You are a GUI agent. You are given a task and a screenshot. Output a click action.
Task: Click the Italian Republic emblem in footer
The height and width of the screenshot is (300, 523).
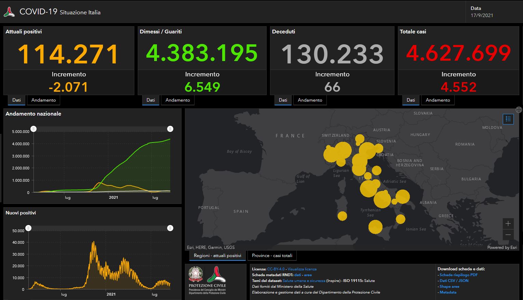click(x=196, y=274)
